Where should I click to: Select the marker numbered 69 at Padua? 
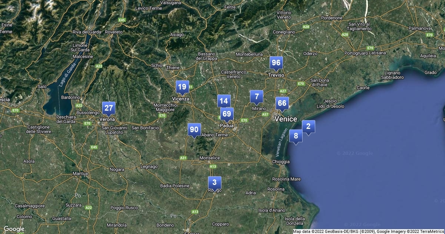click(x=227, y=114)
